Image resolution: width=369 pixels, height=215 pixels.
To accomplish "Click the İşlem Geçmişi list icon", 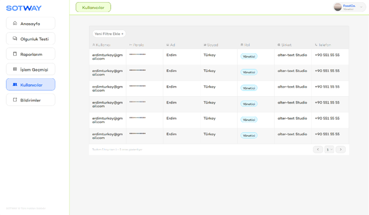I will click(15, 69).
